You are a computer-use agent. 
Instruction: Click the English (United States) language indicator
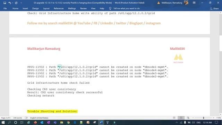click(x=39, y=118)
